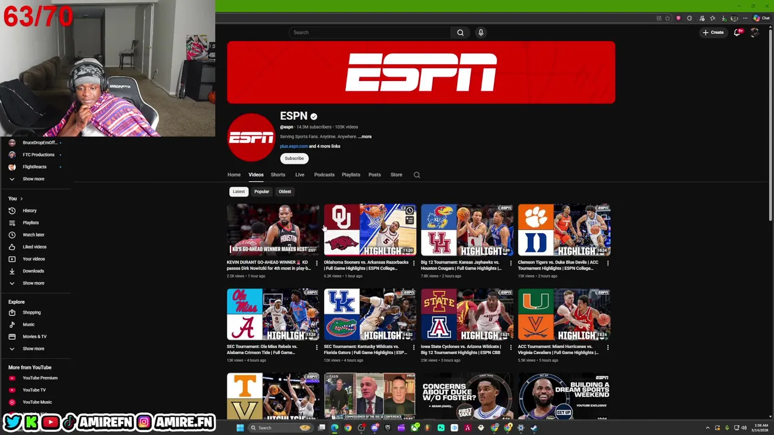
Task: Select the Latest sort chip
Action: 239,192
